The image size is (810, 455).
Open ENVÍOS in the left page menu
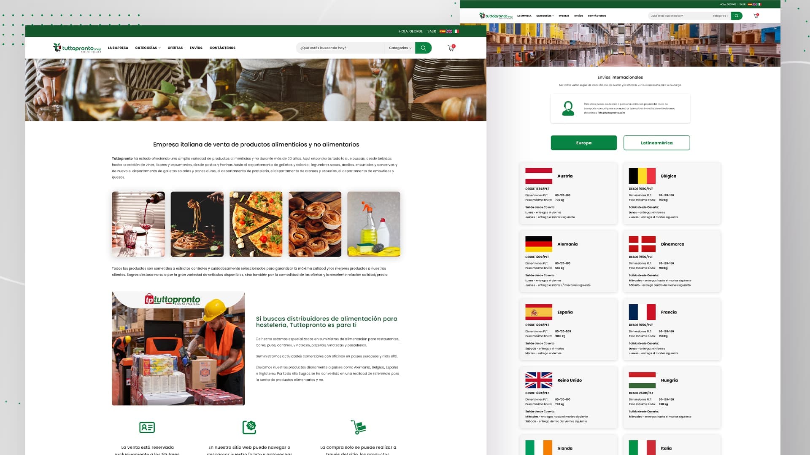click(x=196, y=48)
